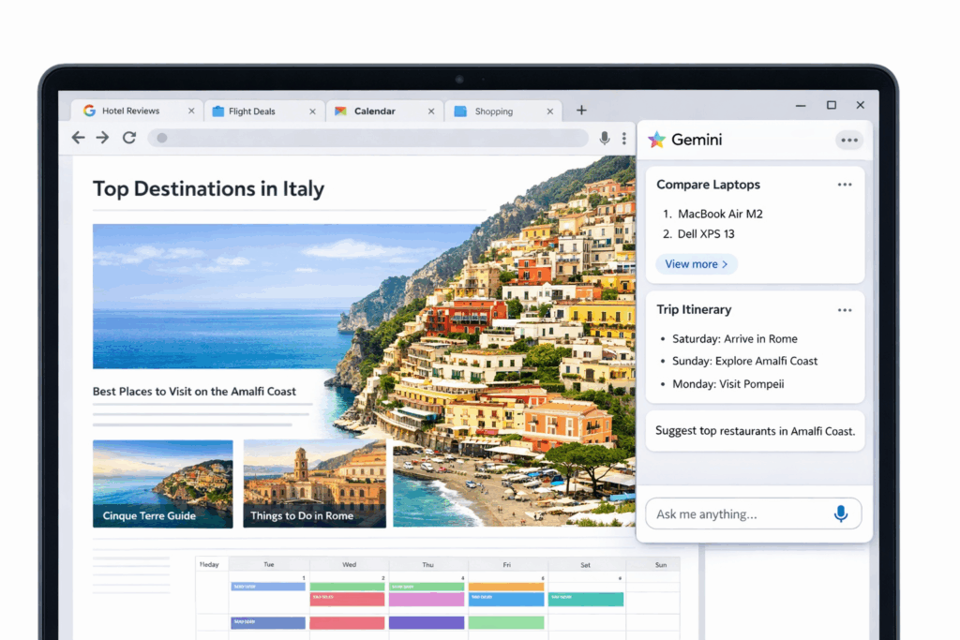Click the browser back arrow

pos(79,138)
